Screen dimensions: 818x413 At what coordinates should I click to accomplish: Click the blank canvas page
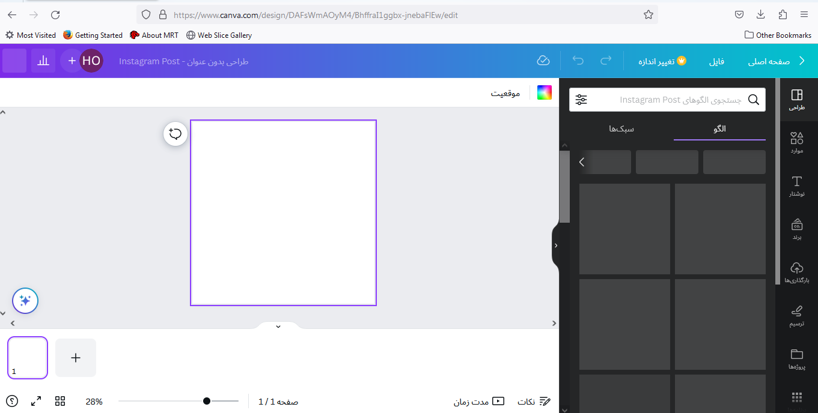[x=283, y=213]
